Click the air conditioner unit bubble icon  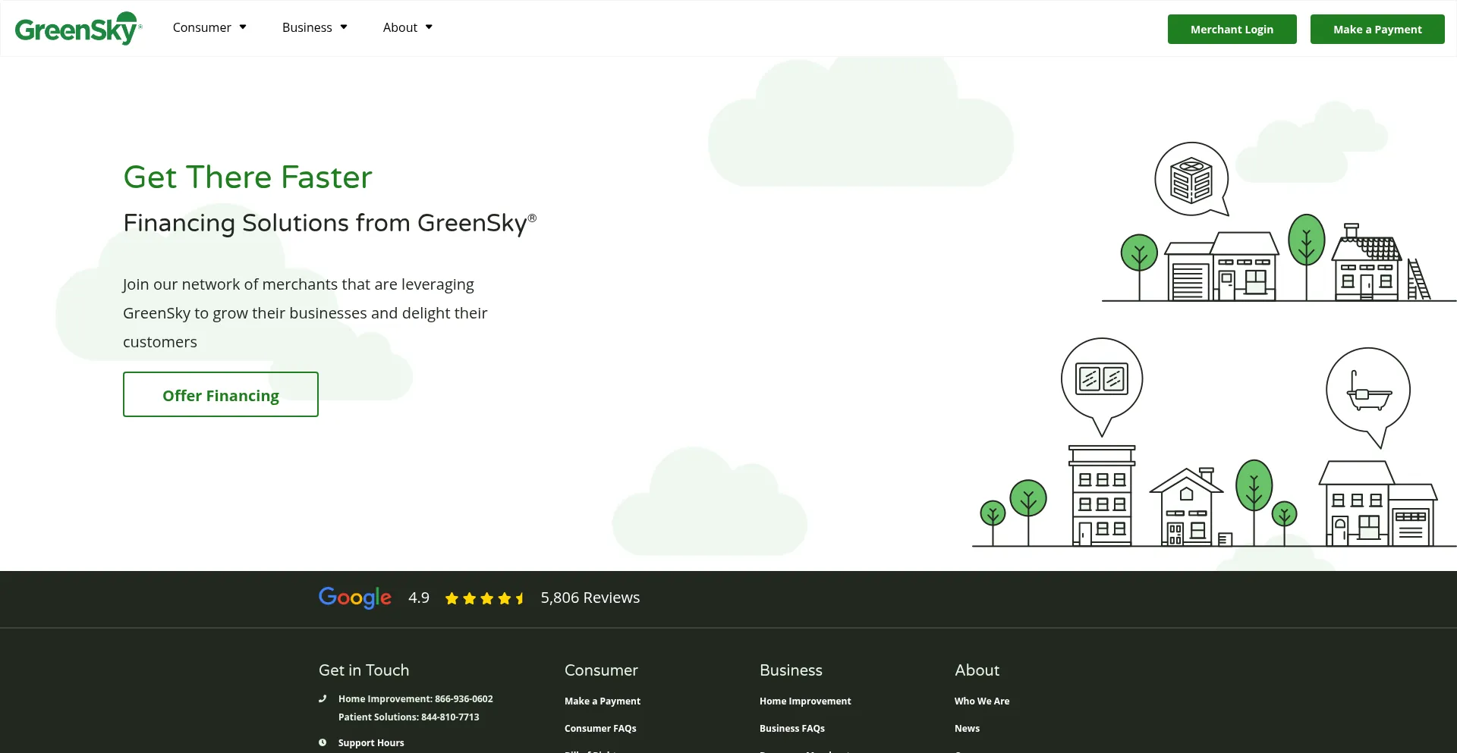1191,180
